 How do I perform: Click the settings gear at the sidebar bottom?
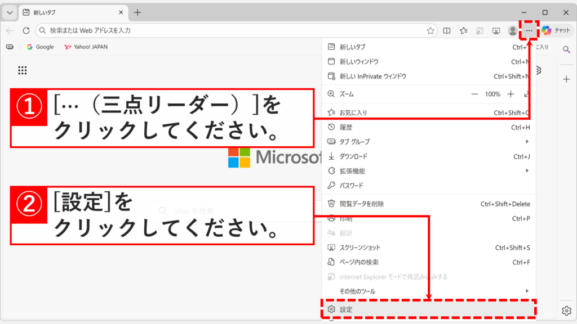point(567,310)
